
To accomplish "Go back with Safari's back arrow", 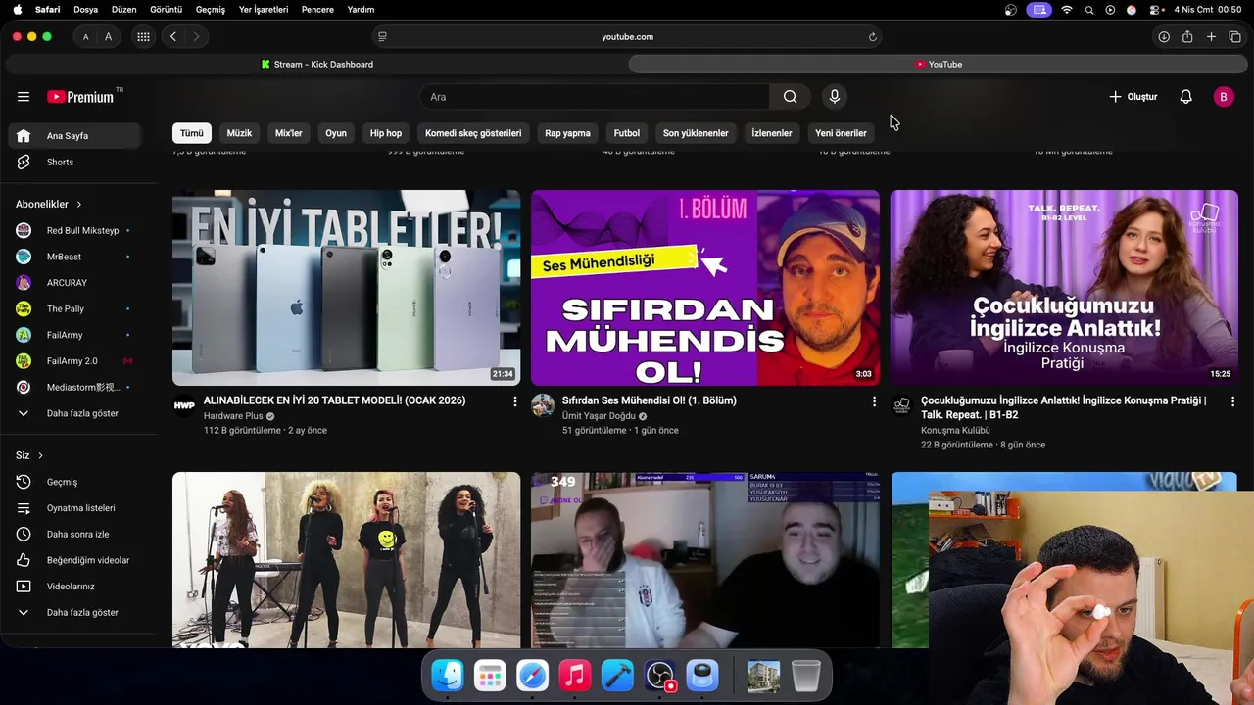I will pos(173,37).
